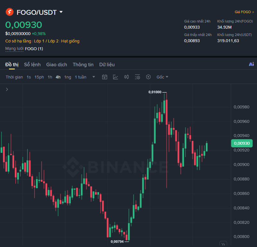
Task: Select the 1h time interval
Action: [x=50, y=77]
